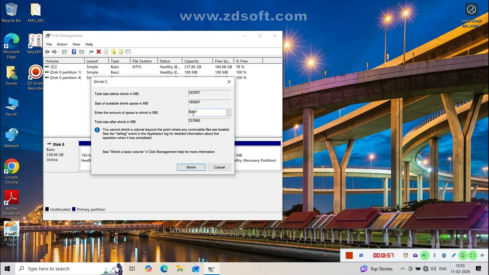This screenshot has height=275, width=489.
Task: Open the notification center icon
Action: [x=478, y=269]
